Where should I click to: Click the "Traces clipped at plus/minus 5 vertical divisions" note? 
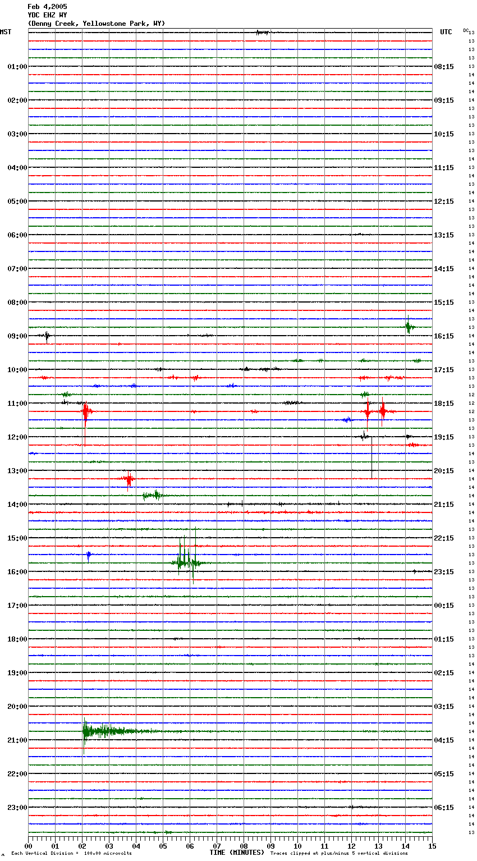pos(339,854)
